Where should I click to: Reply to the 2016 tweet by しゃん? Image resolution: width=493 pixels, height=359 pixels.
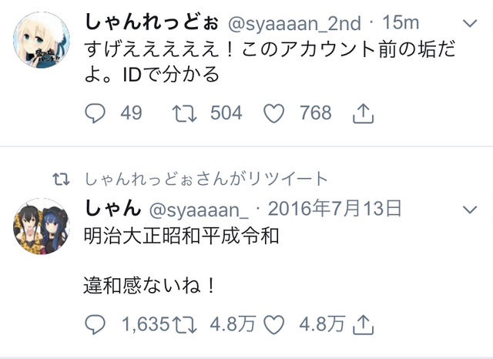pos(96,324)
